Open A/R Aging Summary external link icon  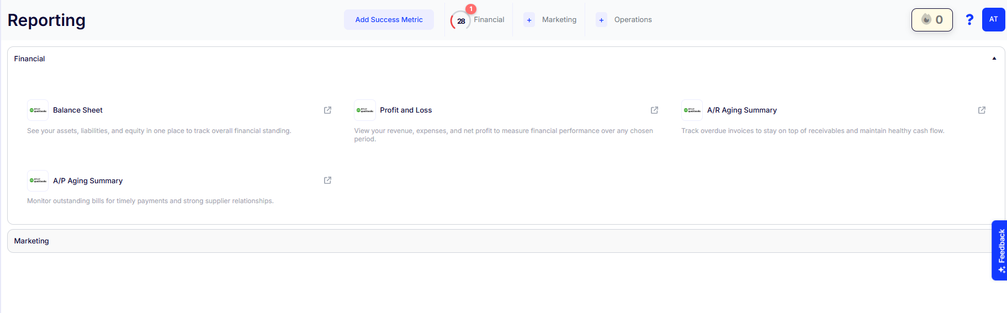(982, 110)
